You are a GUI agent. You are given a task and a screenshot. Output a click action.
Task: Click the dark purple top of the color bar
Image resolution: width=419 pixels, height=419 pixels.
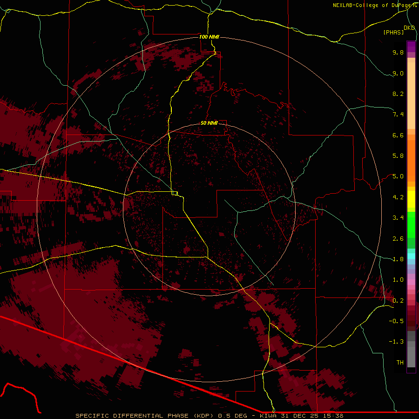click(411, 47)
